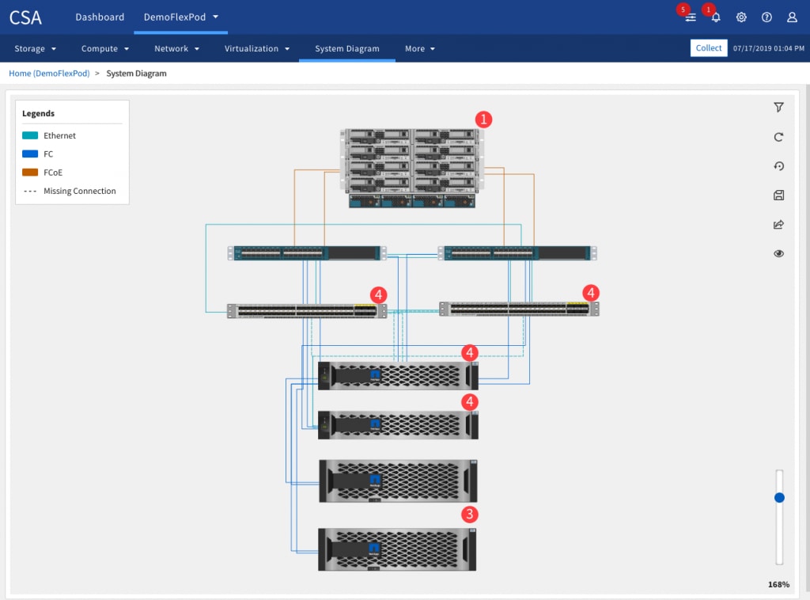This screenshot has width=810, height=600.
Task: Expand the DemoFlexPod selector
Action: [181, 17]
